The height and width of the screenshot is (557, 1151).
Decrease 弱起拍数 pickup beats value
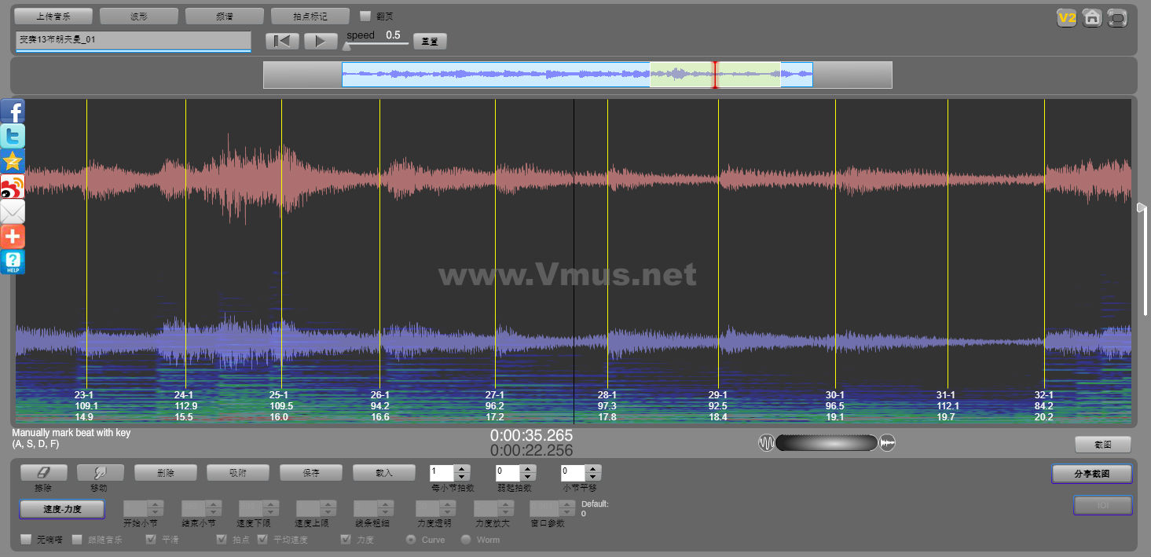click(x=529, y=477)
